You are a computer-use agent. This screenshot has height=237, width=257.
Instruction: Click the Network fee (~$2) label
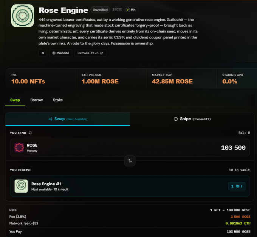pos(23,223)
